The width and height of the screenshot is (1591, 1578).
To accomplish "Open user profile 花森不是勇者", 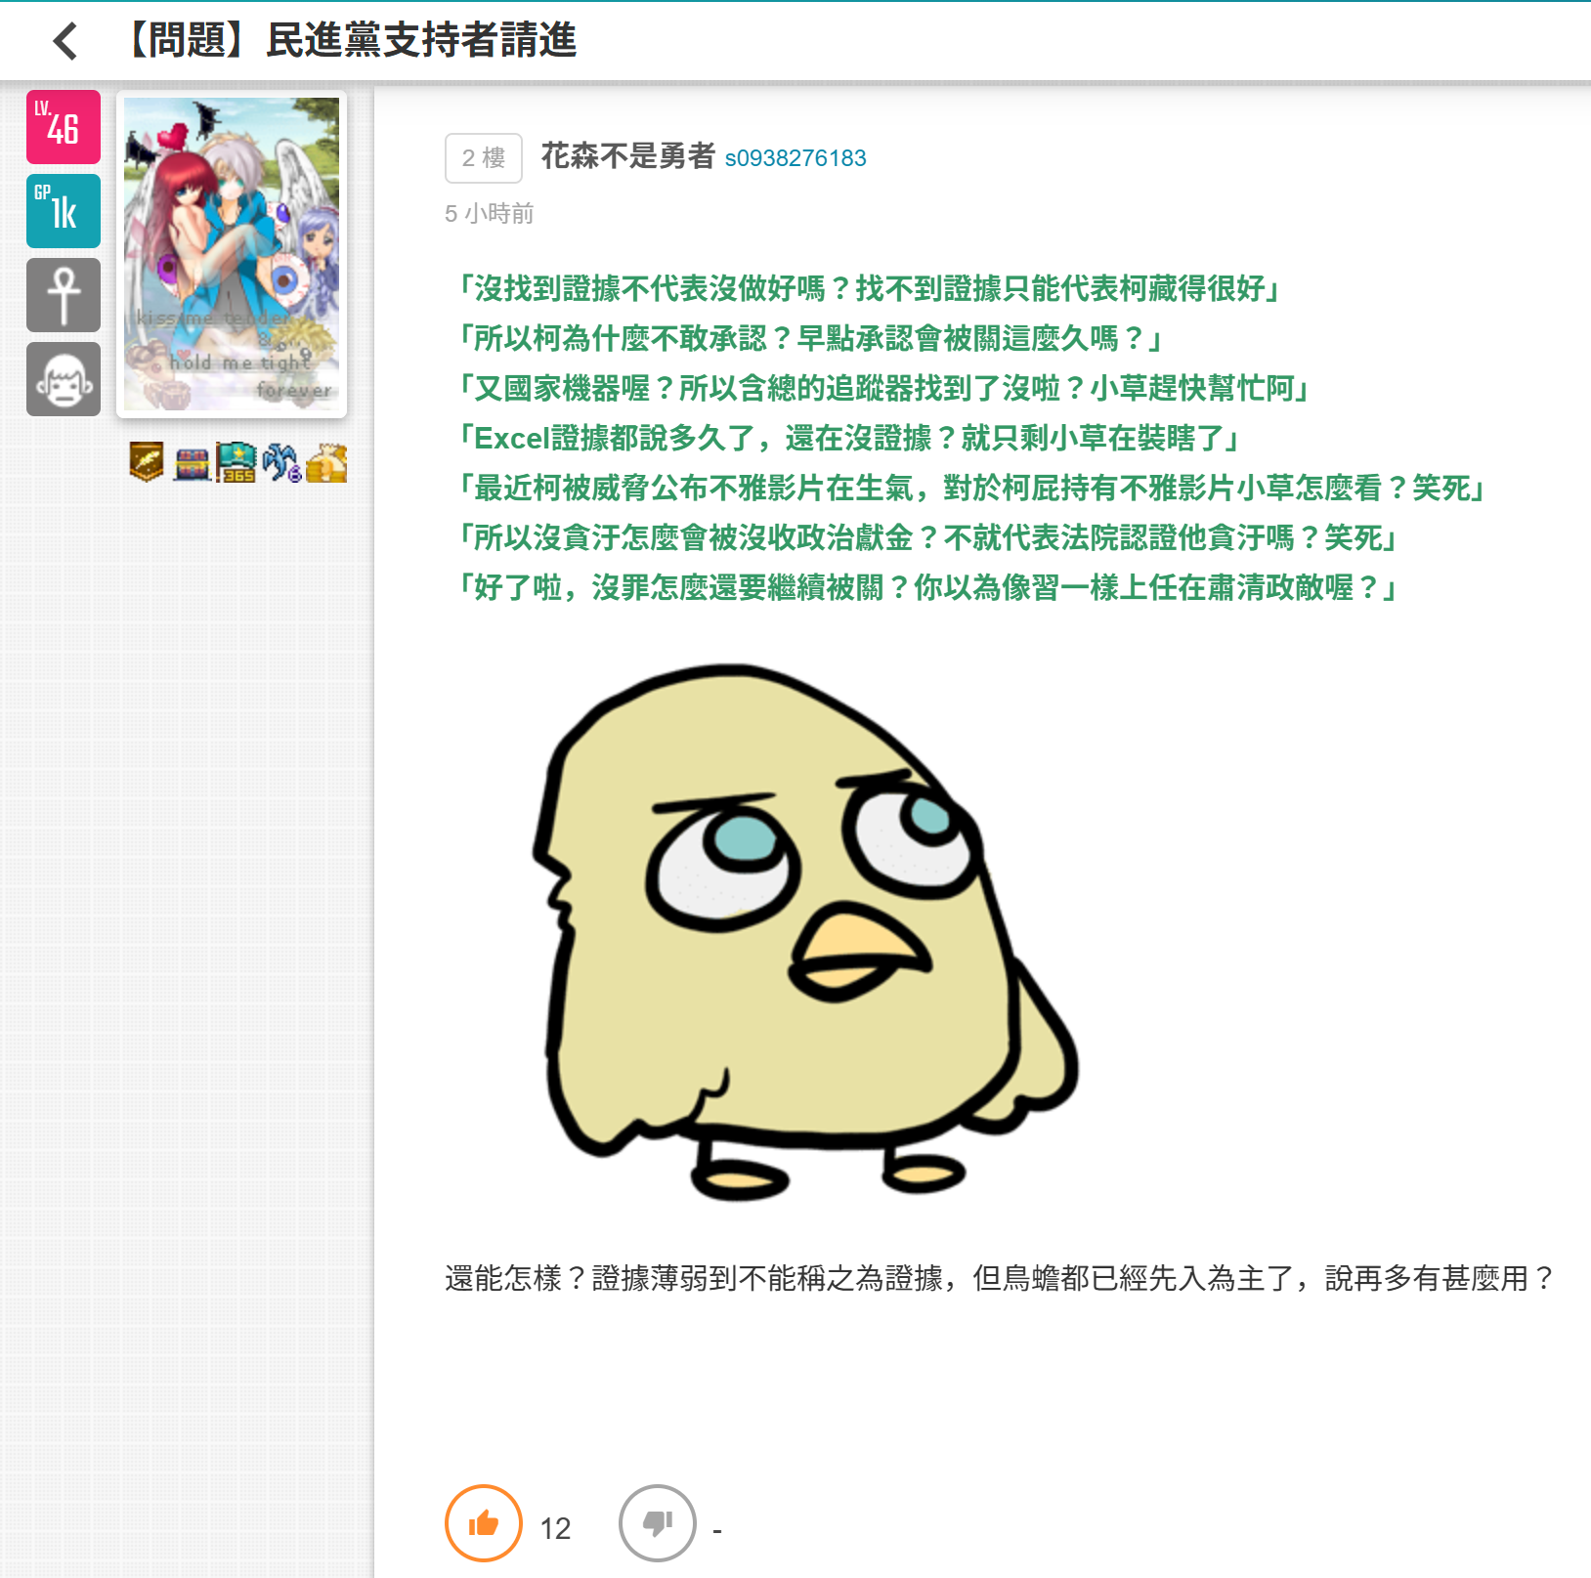I will click(x=628, y=156).
